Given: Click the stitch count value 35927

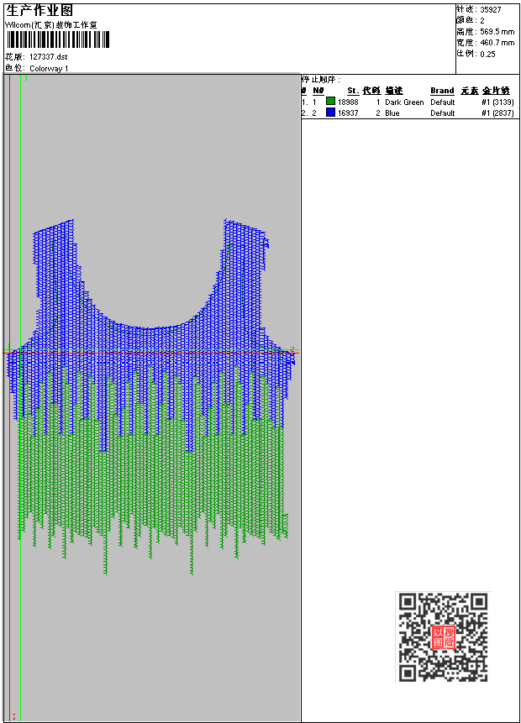Looking at the screenshot, I should (491, 9).
